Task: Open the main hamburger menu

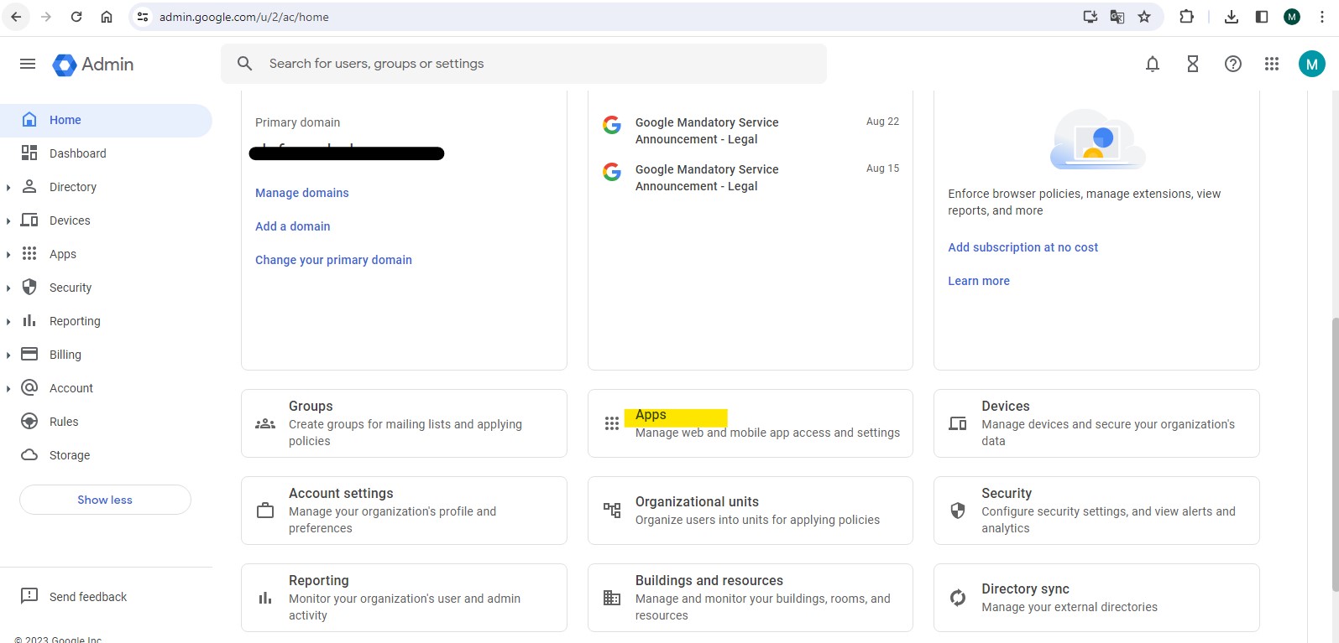Action: coord(28,64)
